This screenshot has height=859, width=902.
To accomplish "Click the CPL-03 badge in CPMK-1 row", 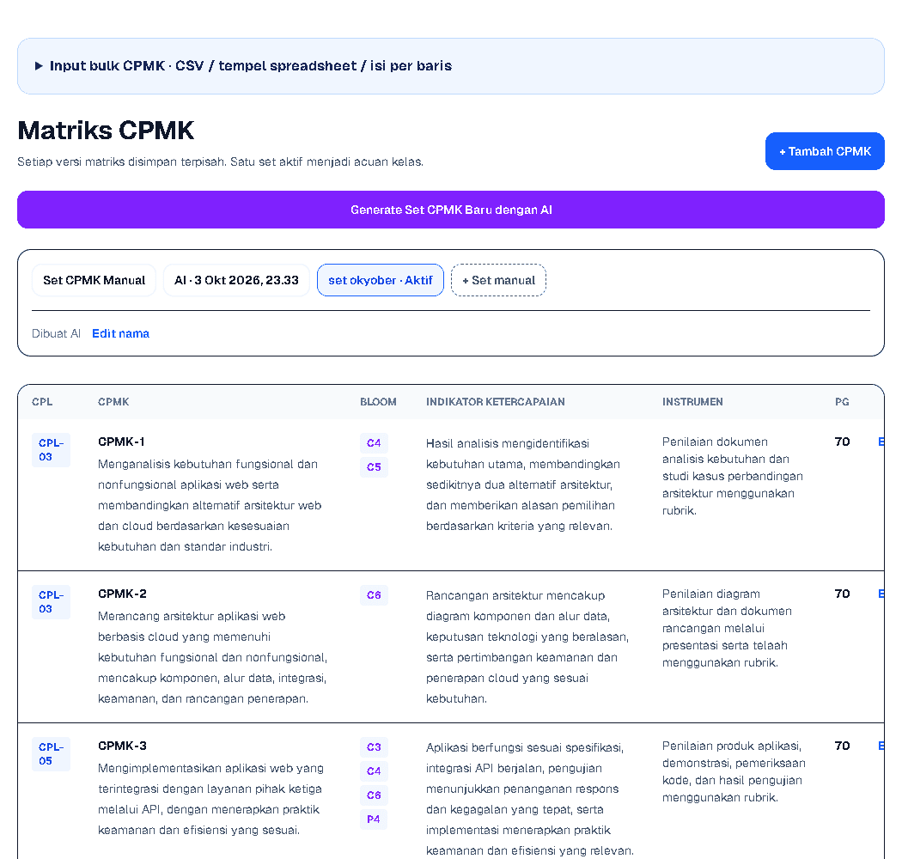I will tap(51, 450).
